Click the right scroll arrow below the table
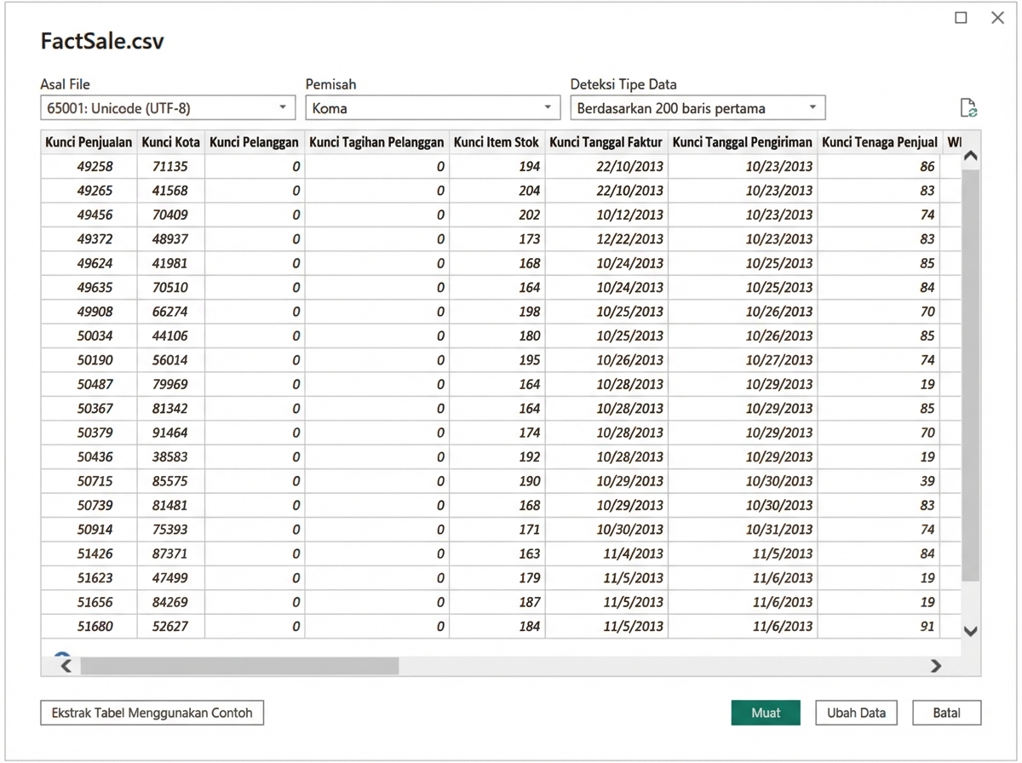Image resolution: width=1022 pixels, height=763 pixels. click(936, 665)
